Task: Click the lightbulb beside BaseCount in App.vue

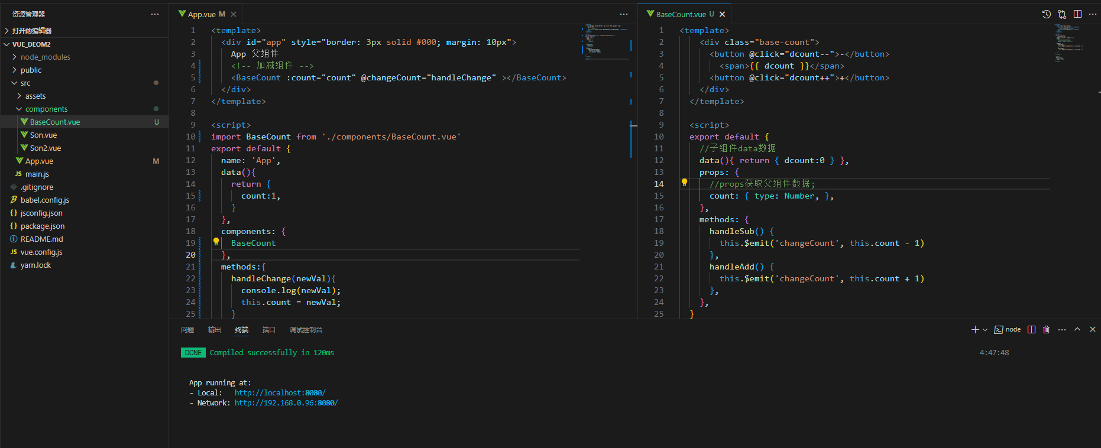Action: 216,242
